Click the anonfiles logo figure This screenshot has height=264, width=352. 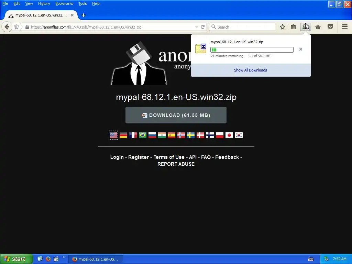click(139, 63)
